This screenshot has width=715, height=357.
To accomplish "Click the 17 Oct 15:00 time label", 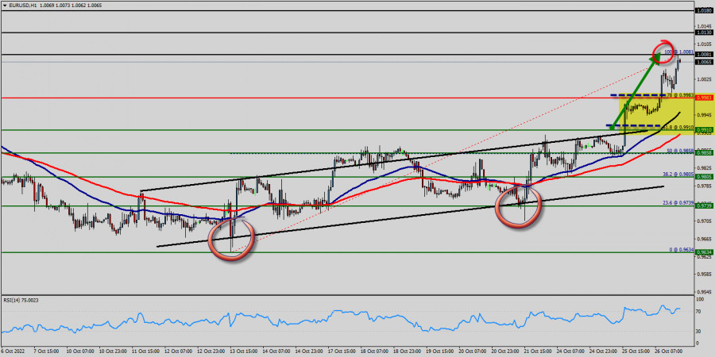I will pos(342,352).
